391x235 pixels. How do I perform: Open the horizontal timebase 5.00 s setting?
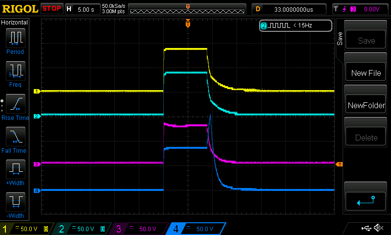click(86, 9)
